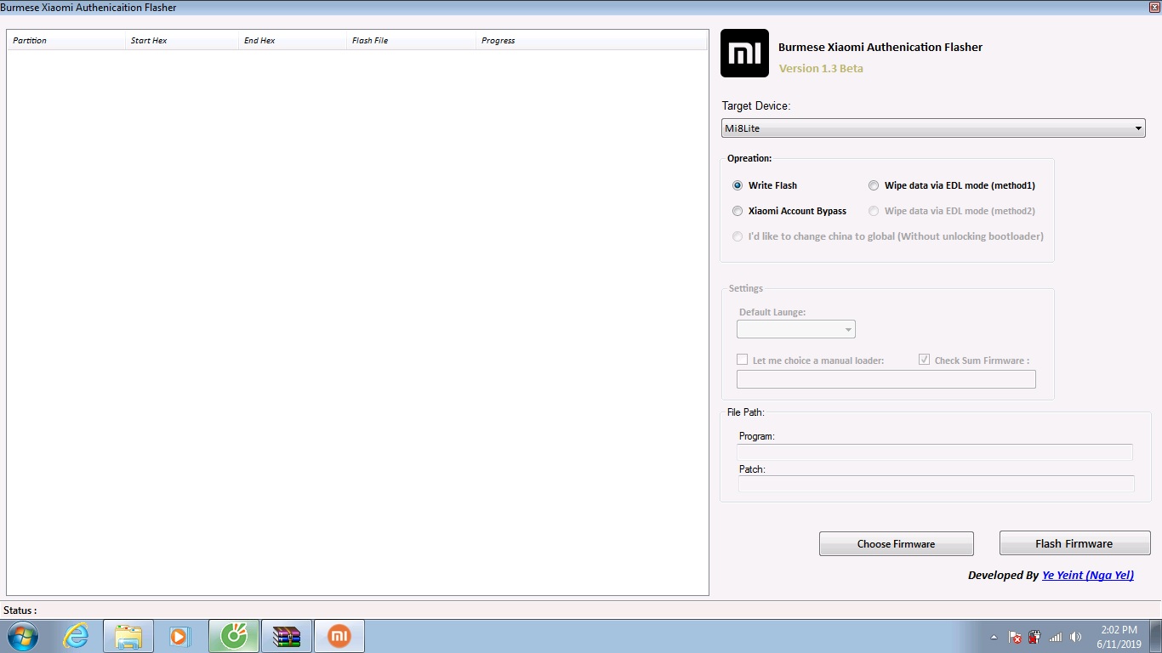Open the Ye Yeint (Nga Yel) developer link
Viewport: 1162px width, 653px height.
coord(1088,576)
